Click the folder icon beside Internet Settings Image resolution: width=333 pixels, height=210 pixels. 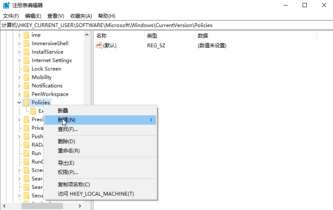pyautogui.click(x=26, y=60)
